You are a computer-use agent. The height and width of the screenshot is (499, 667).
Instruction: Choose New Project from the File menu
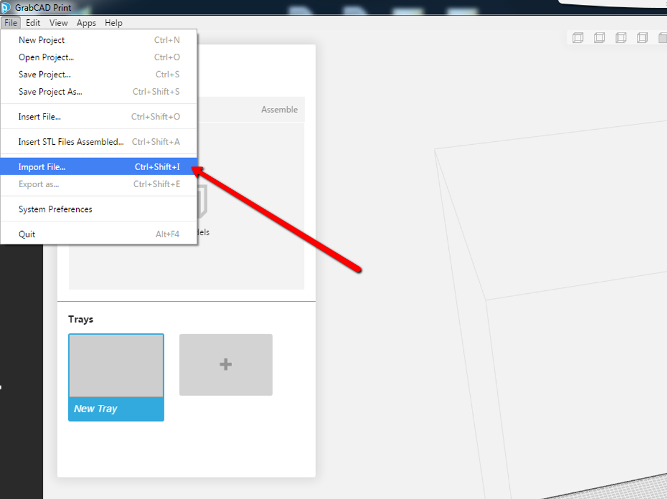pos(98,40)
